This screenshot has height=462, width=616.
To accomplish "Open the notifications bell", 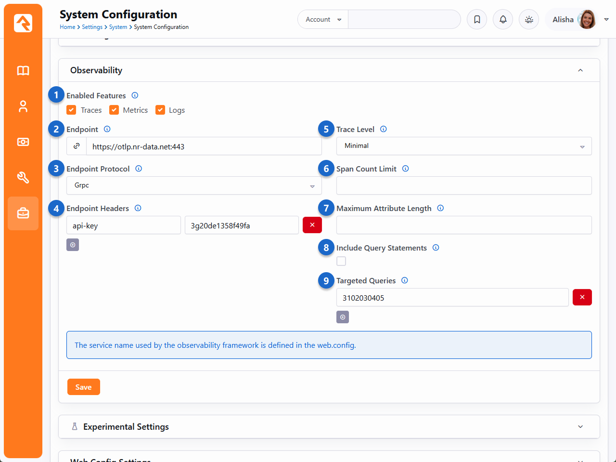I will pyautogui.click(x=503, y=20).
